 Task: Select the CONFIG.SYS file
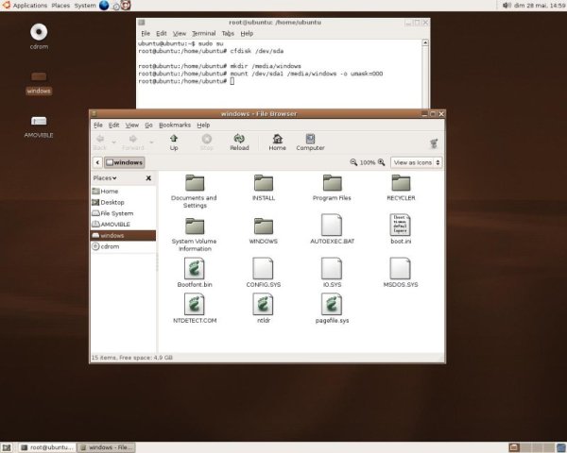point(264,273)
